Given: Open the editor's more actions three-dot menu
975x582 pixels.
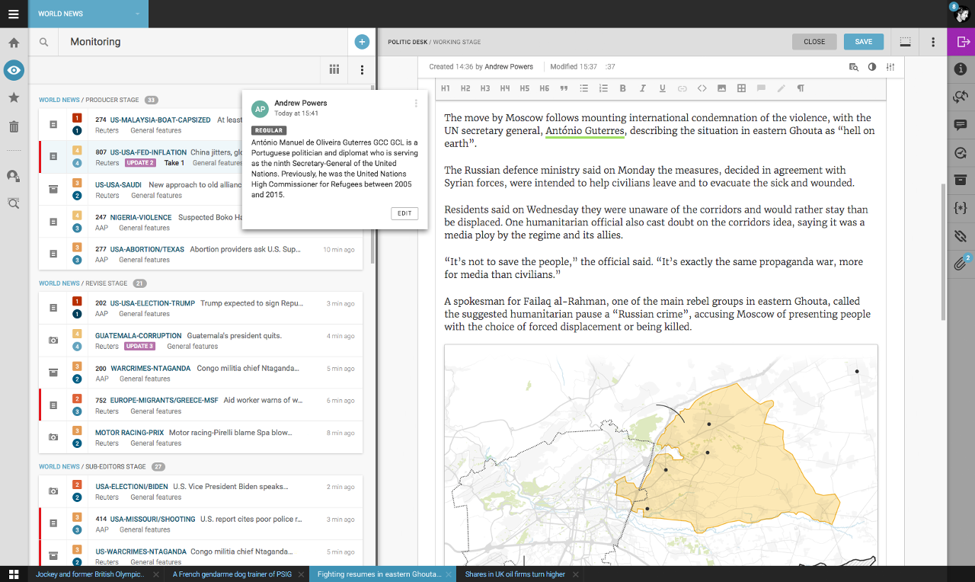Looking at the screenshot, I should [933, 42].
